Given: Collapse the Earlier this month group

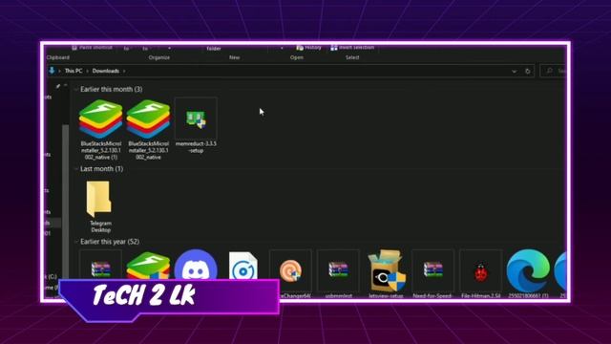Looking at the screenshot, I should (76, 89).
